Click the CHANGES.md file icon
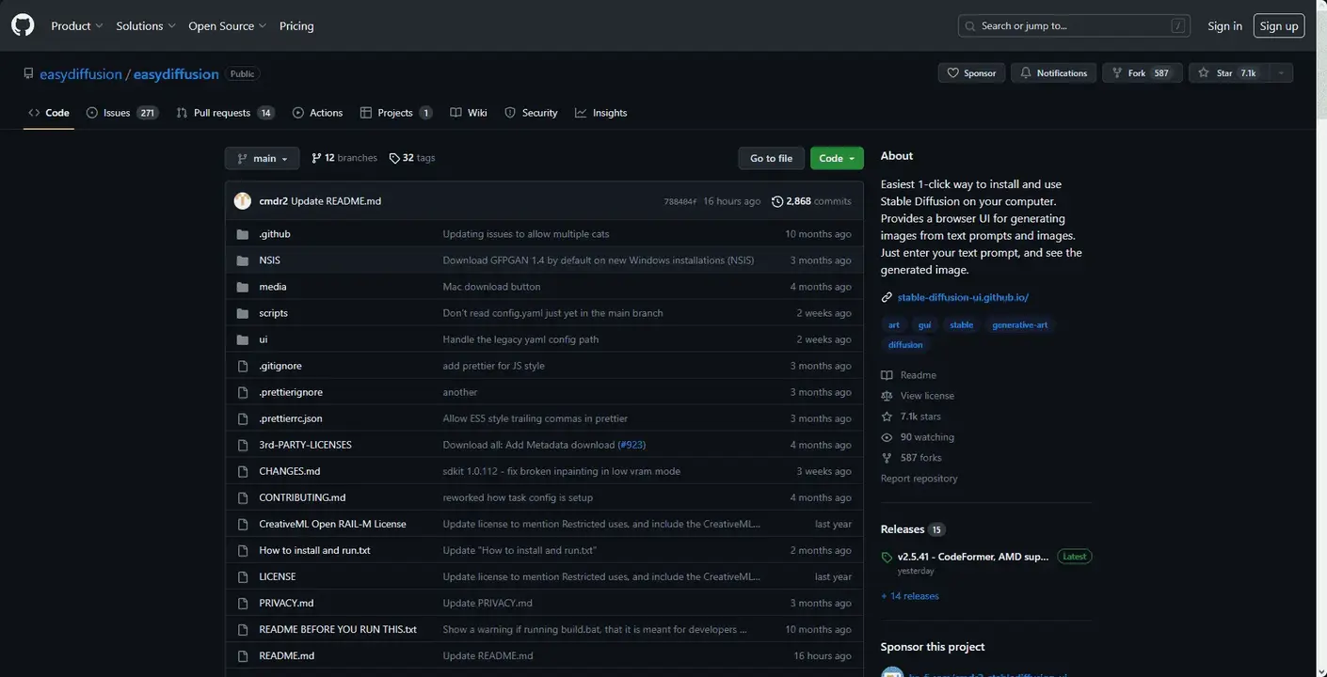The width and height of the screenshot is (1327, 677). click(x=243, y=471)
